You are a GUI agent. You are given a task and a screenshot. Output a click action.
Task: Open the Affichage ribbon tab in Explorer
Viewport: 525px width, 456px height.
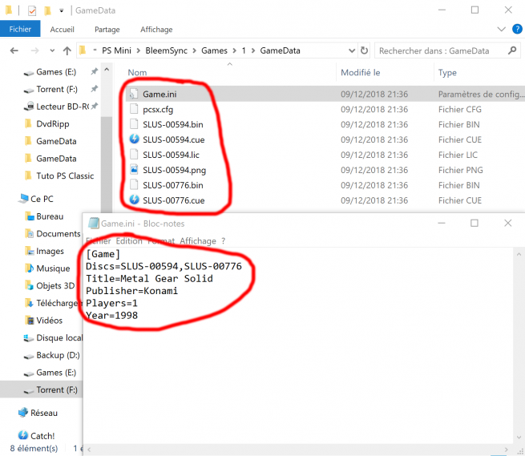pos(156,30)
